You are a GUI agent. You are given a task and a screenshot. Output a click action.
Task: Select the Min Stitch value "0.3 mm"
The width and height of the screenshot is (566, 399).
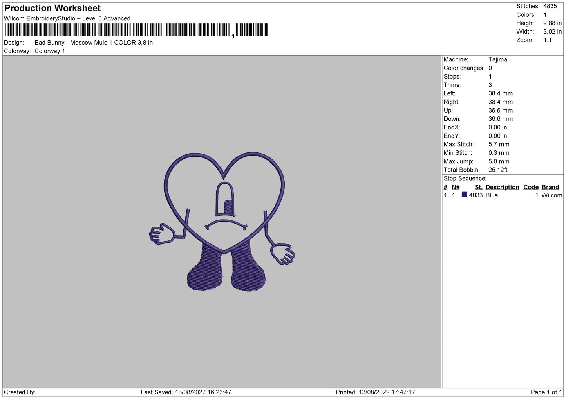(499, 153)
